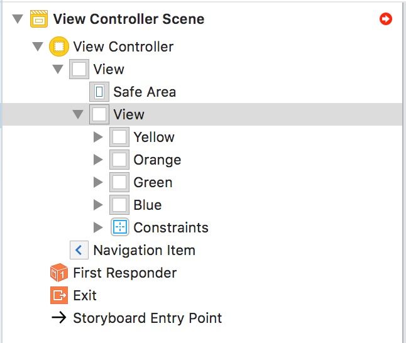Expand the Yellow view's disclosure triangle
The width and height of the screenshot is (406, 343).
pyautogui.click(x=98, y=137)
